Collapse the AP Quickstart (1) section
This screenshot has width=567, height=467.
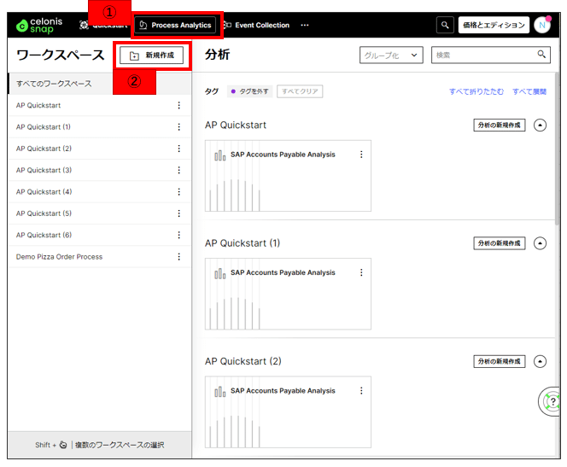click(x=540, y=243)
